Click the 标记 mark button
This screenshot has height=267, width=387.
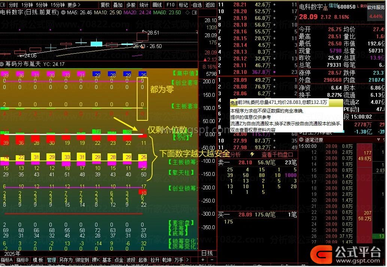pos(183,5)
